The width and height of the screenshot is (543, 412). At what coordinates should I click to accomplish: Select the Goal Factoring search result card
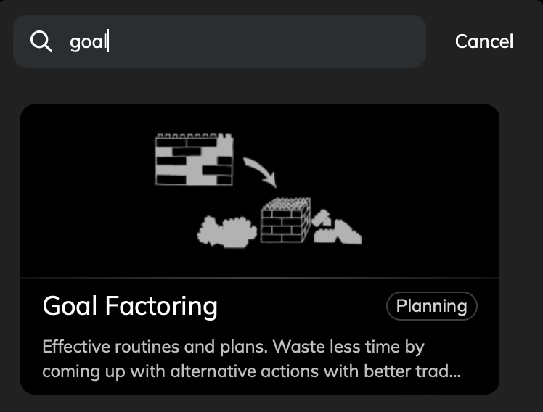[x=260, y=250]
